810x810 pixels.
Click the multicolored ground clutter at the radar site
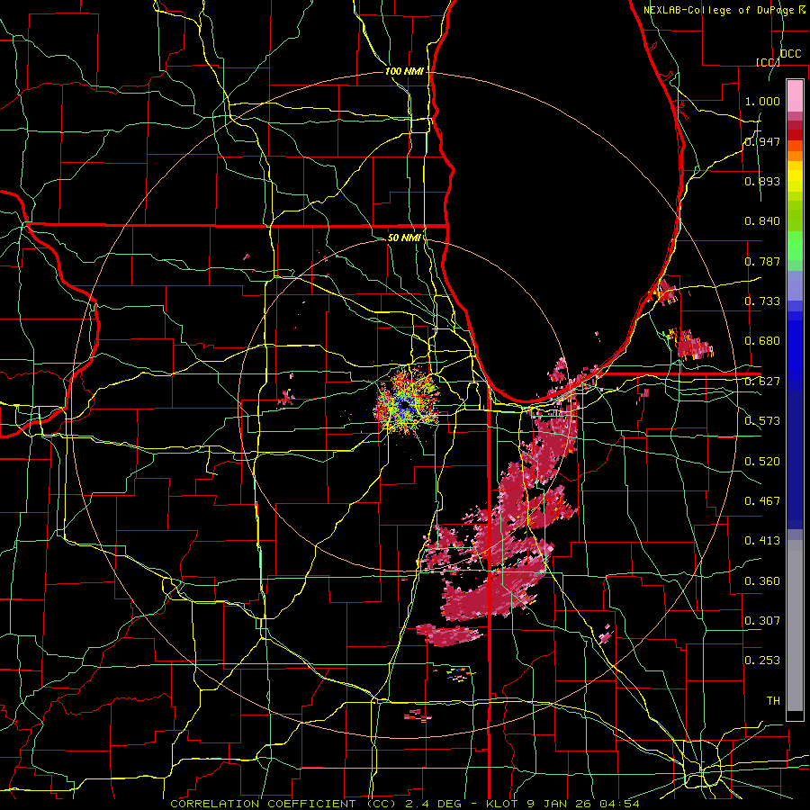[x=407, y=402]
